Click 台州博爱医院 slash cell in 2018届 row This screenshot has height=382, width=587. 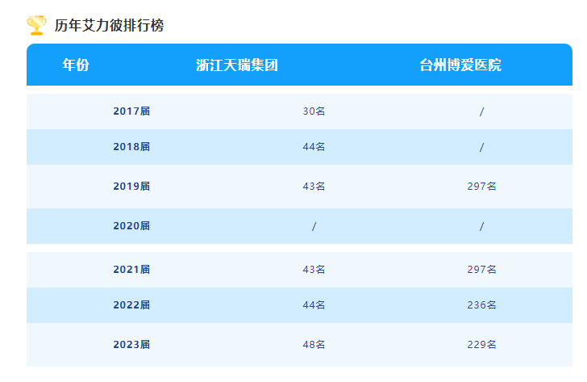(482, 147)
